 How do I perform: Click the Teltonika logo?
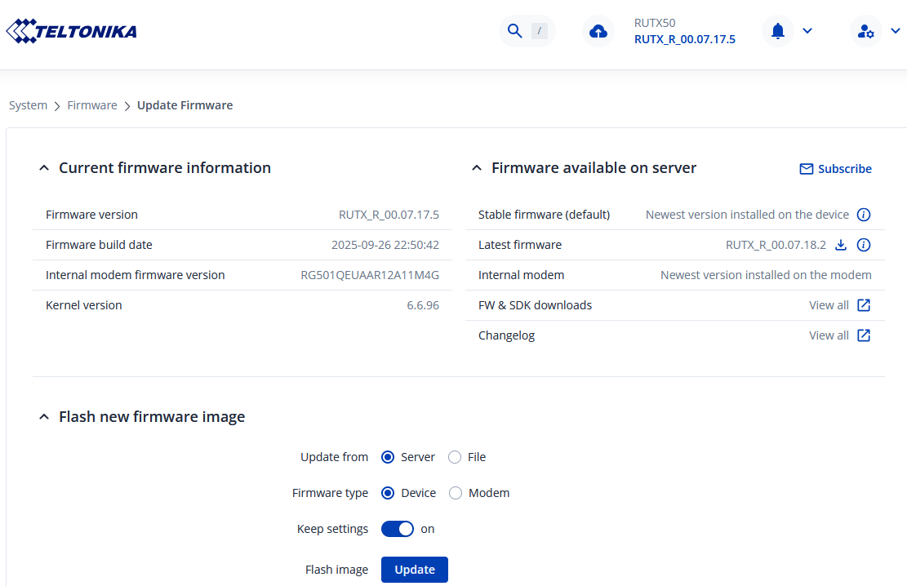coord(72,32)
